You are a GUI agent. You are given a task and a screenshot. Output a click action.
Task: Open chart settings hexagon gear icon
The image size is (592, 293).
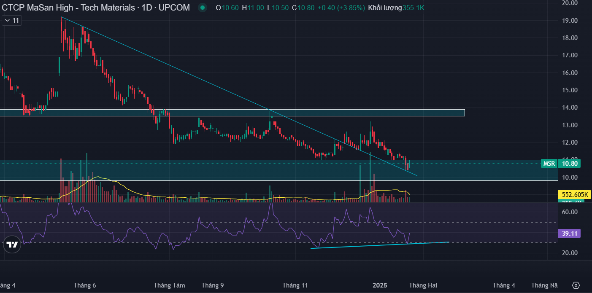pyautogui.click(x=576, y=285)
